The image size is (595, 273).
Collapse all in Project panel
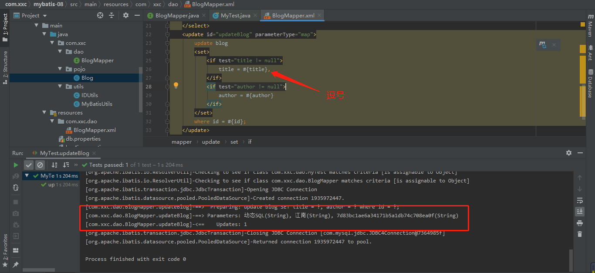tap(112, 15)
